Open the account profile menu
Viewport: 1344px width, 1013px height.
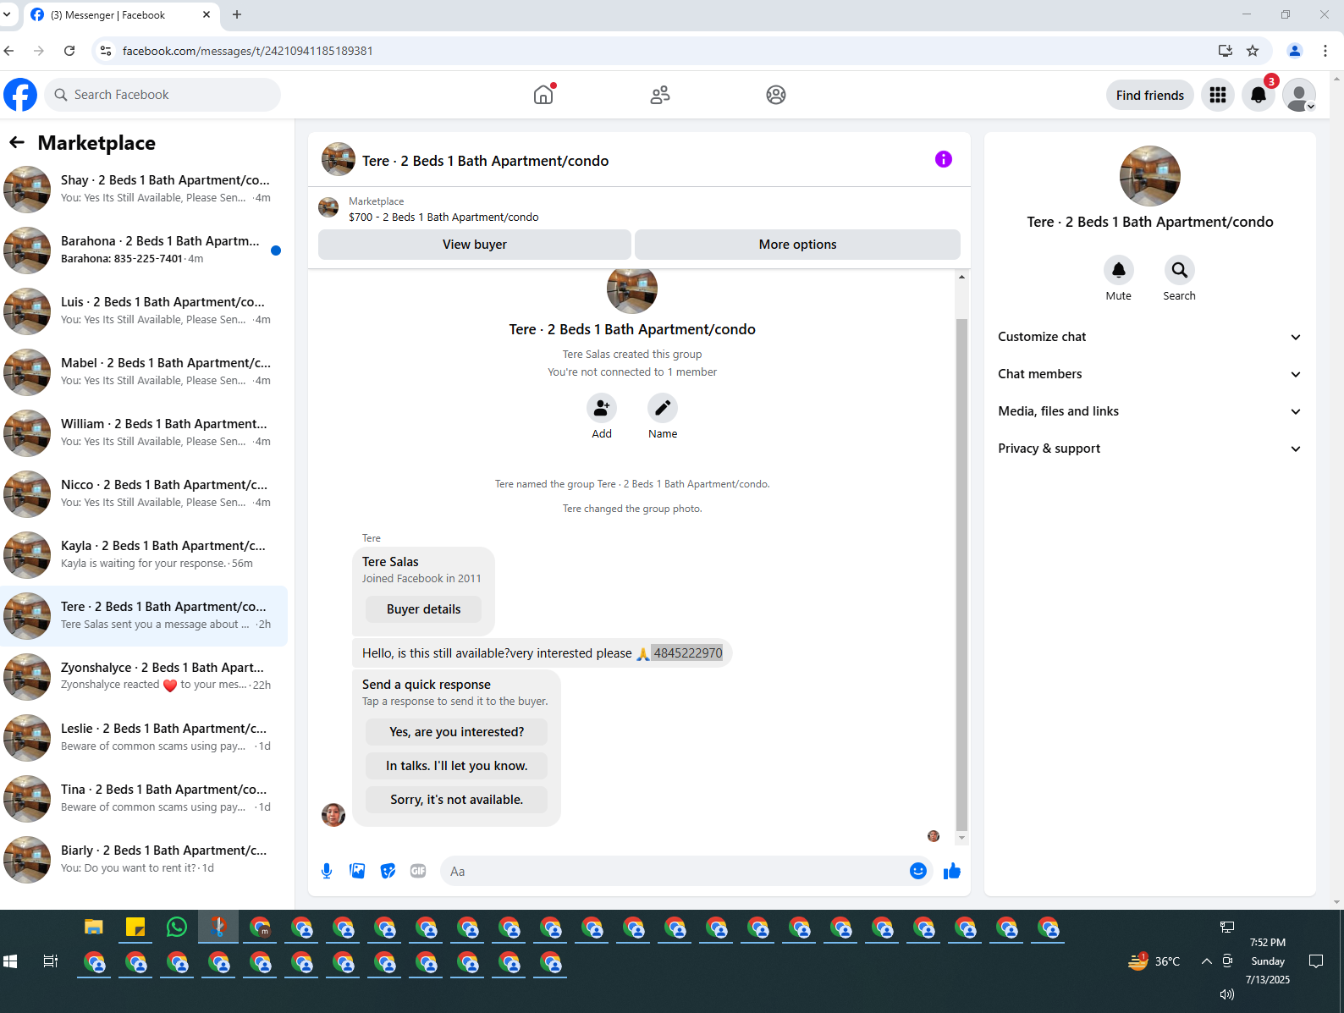[x=1299, y=95]
